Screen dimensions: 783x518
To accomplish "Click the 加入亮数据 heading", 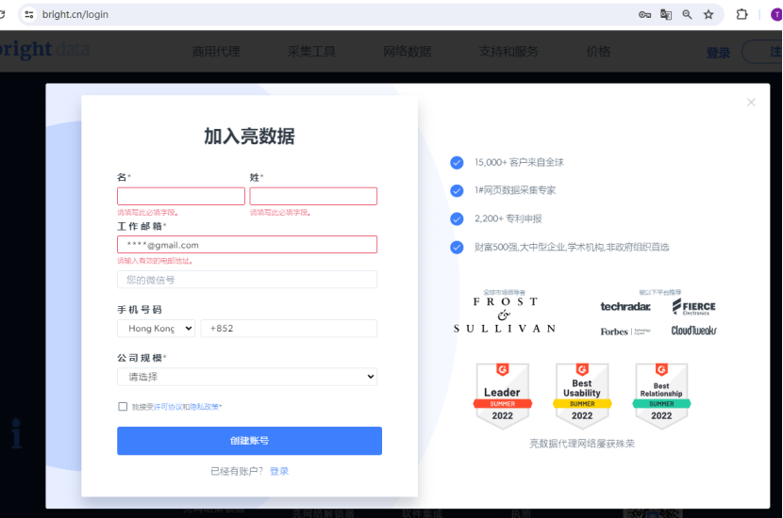I will (249, 137).
